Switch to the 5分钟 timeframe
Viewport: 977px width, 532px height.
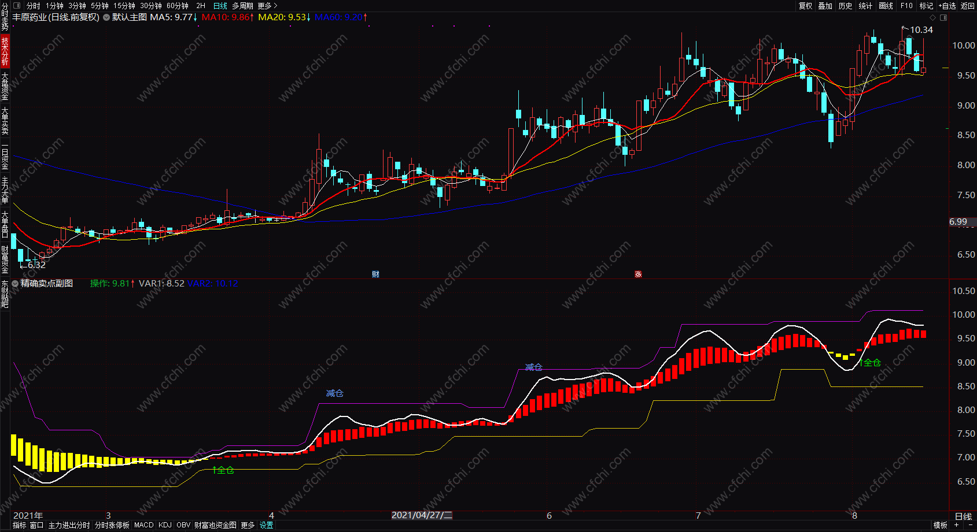[99, 6]
